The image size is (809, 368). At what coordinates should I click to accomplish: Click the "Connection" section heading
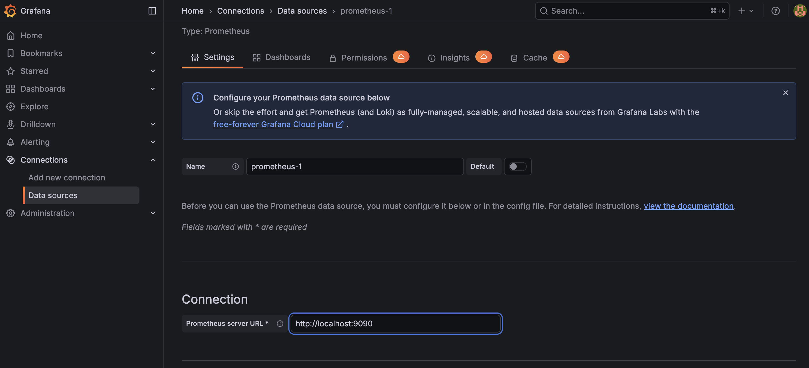pyautogui.click(x=215, y=300)
